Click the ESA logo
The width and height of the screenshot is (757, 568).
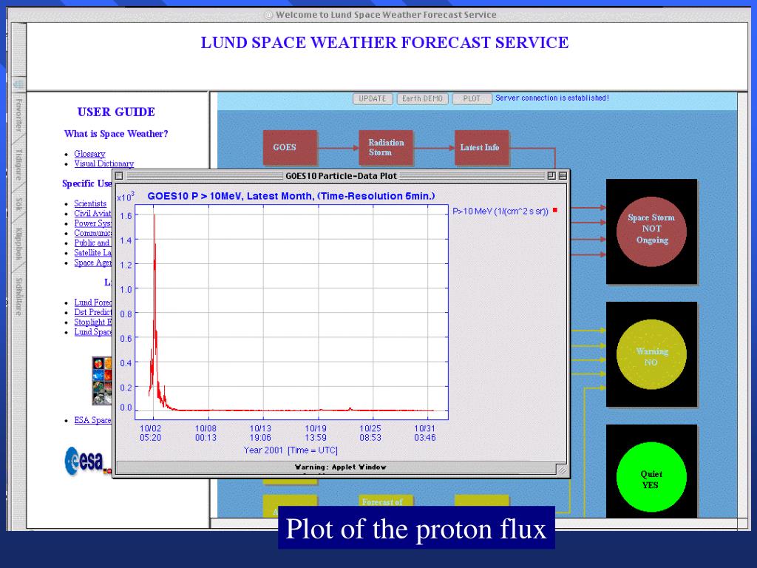(x=88, y=461)
